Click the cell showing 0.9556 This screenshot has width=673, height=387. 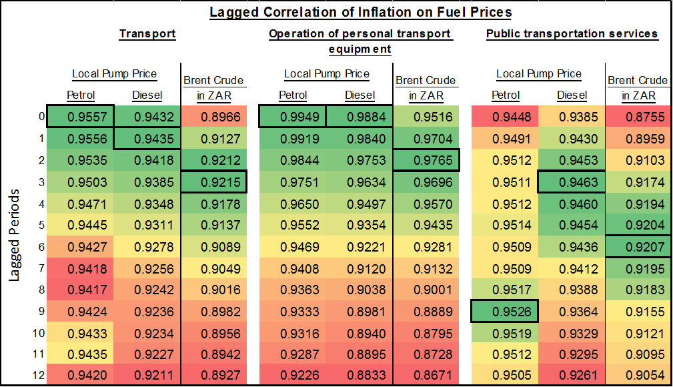pos(80,139)
